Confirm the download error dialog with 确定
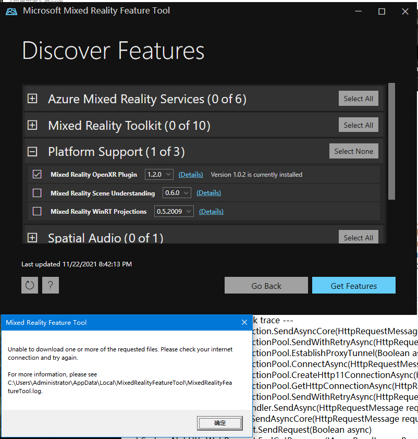Screen dimensions: 418x439 219,423
